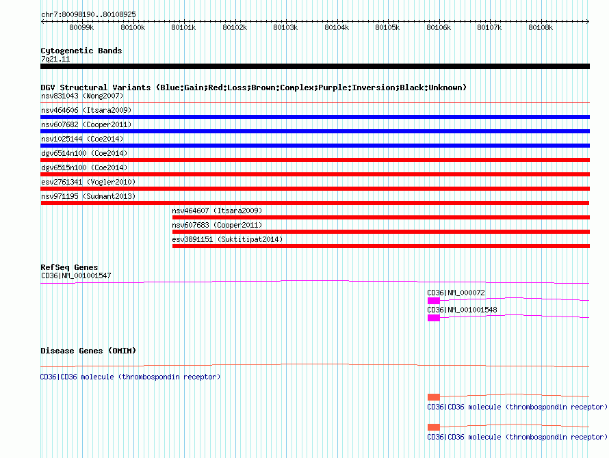Click the 80108k ruler tick label
The width and height of the screenshot is (609, 458).
click(541, 27)
